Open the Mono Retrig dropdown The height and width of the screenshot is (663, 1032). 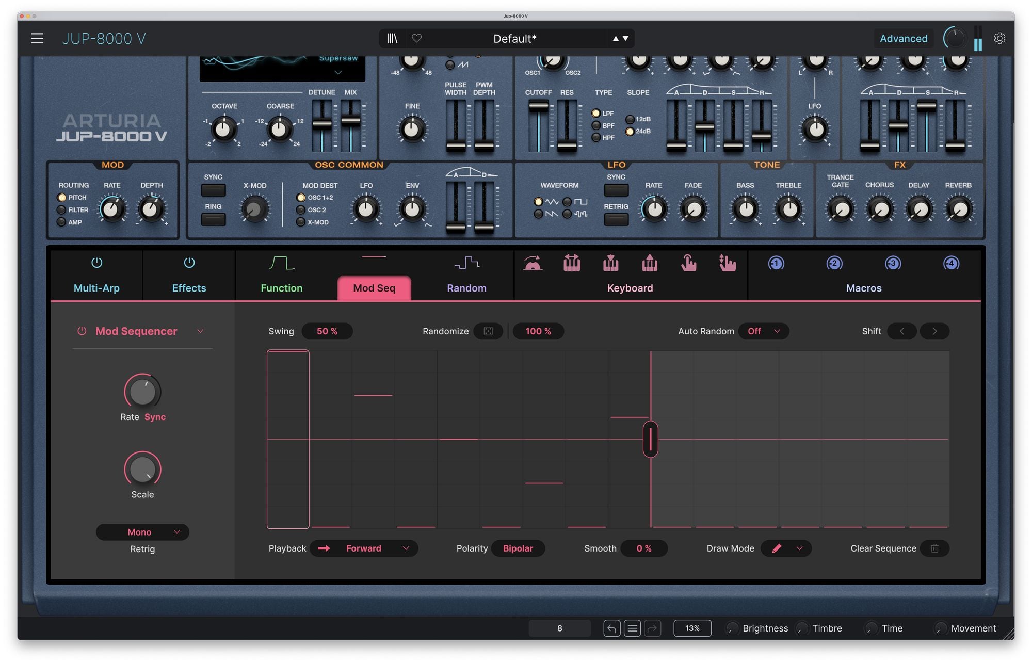[142, 532]
